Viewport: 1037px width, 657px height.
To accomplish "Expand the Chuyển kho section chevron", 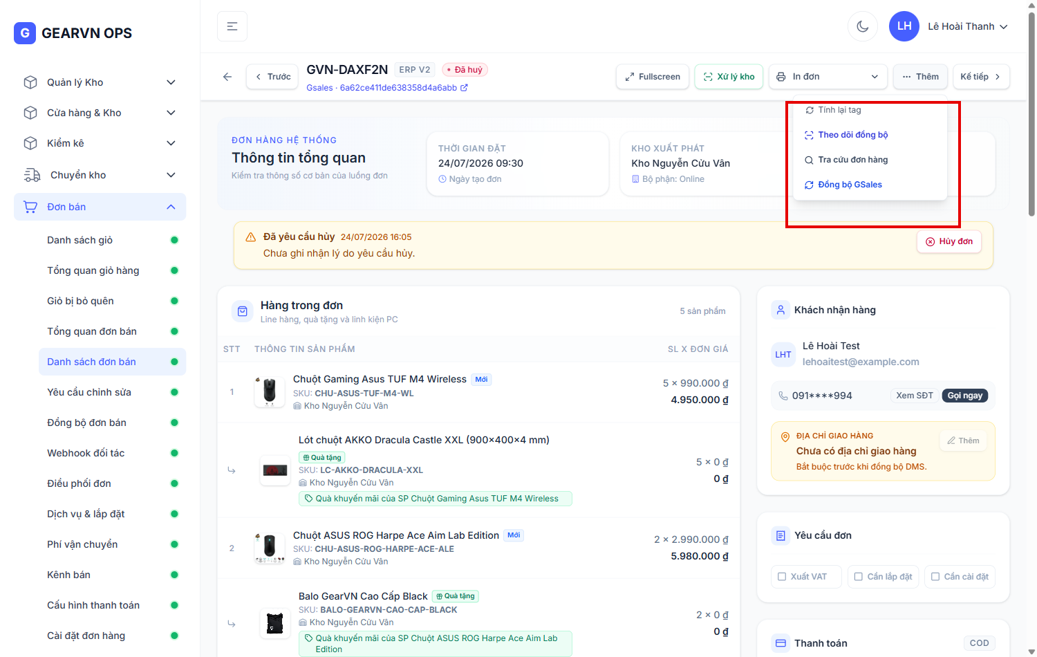I will (171, 175).
